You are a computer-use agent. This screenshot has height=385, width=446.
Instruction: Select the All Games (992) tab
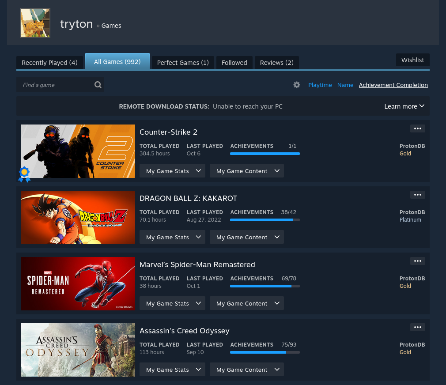(117, 61)
